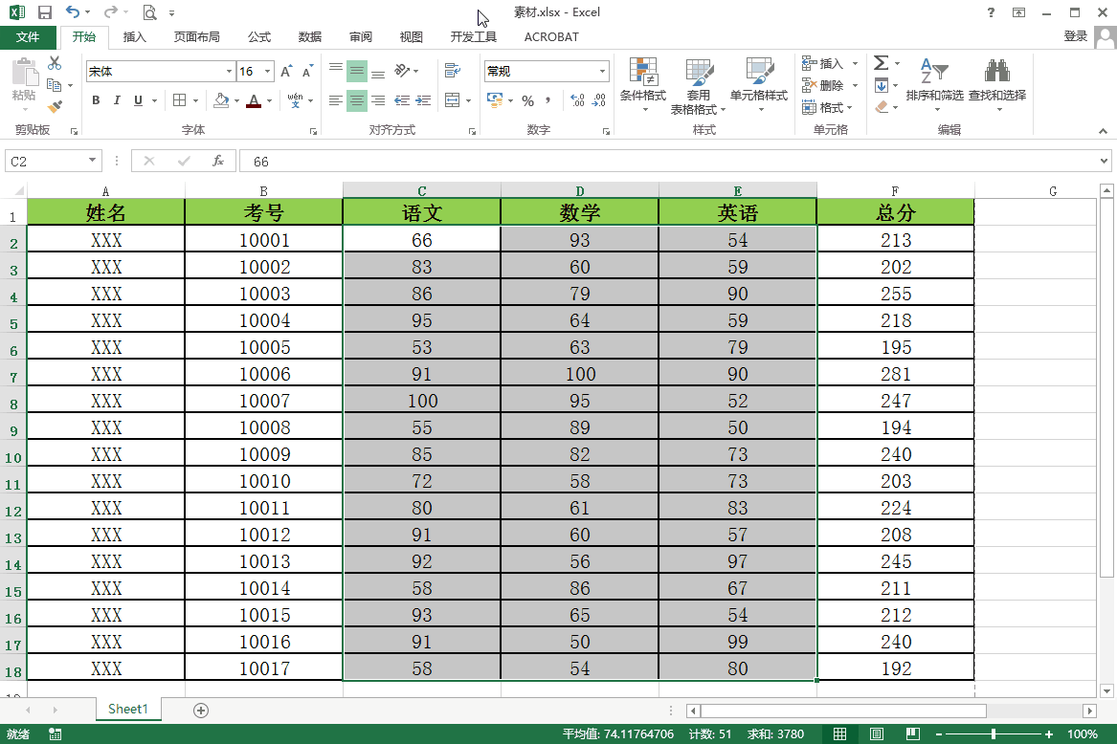This screenshot has width=1117, height=744.
Task: Click the AutoSum sigma icon
Action: click(881, 63)
